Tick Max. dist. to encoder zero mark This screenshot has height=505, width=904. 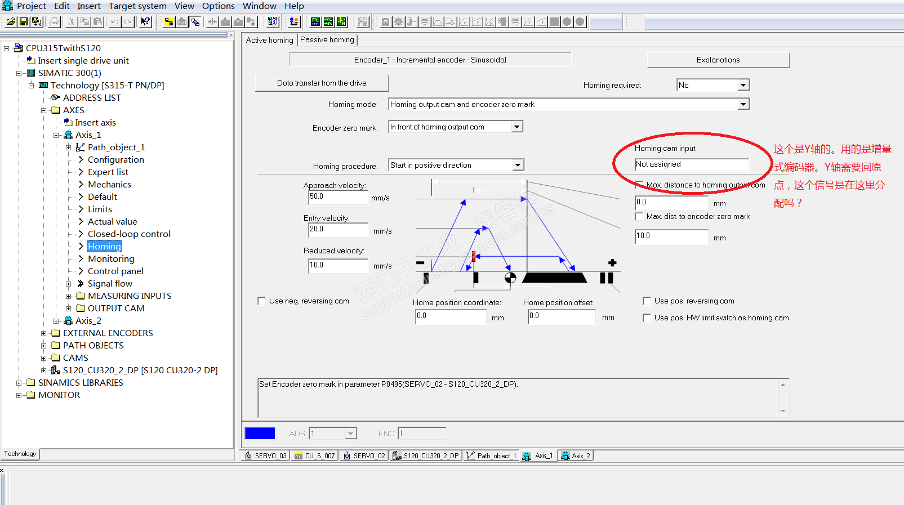point(639,217)
